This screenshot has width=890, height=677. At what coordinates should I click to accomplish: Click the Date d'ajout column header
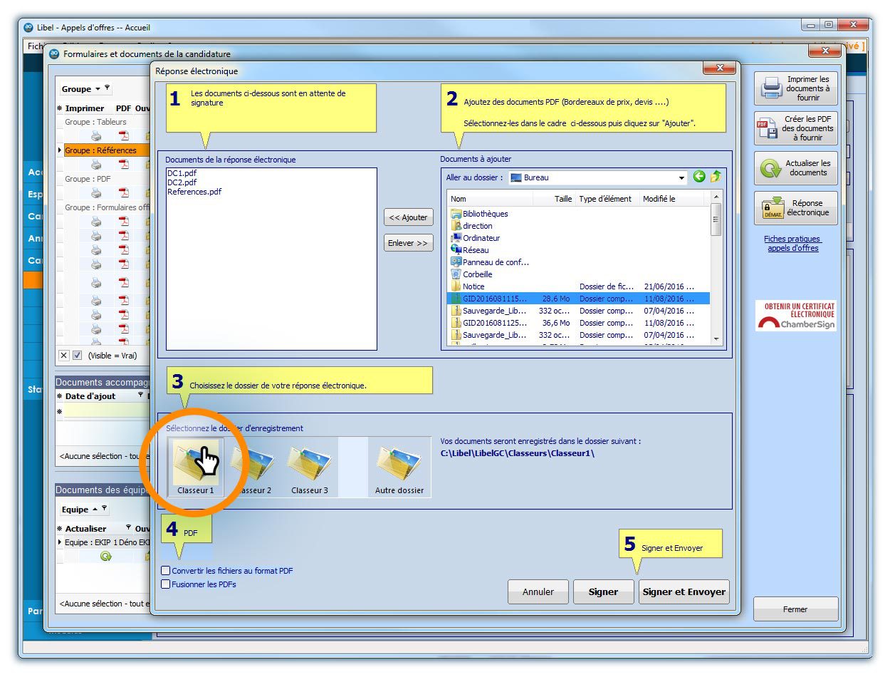click(x=90, y=396)
